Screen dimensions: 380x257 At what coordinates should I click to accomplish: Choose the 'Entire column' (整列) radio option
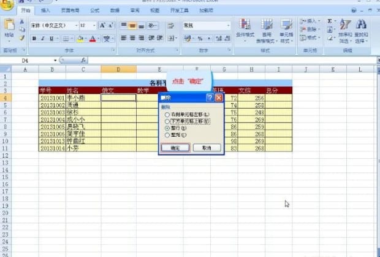(x=167, y=135)
